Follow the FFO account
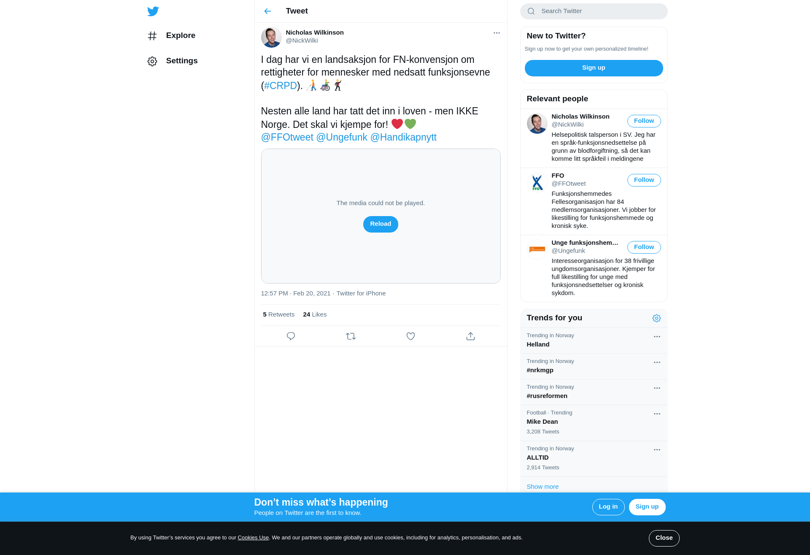This screenshot has width=810, height=555. coord(644,180)
